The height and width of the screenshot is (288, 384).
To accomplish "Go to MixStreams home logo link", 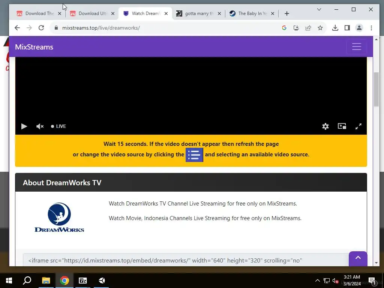I will pyautogui.click(x=34, y=47).
